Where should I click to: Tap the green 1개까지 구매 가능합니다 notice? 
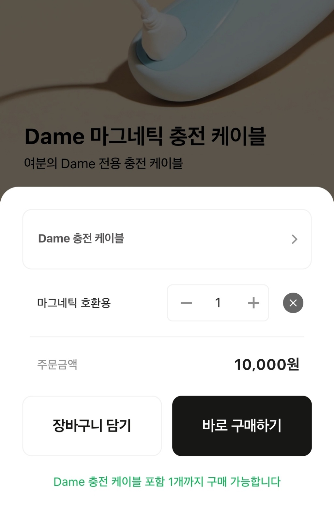tap(167, 482)
